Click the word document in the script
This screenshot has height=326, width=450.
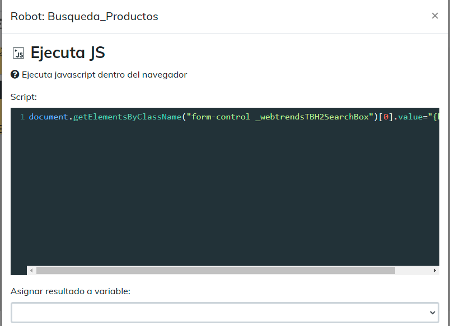pyautogui.click(x=48, y=117)
